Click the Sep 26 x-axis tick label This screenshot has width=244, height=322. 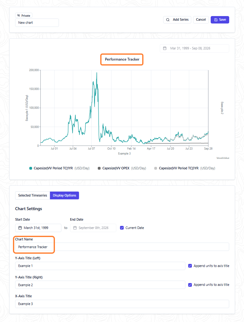click(208, 148)
